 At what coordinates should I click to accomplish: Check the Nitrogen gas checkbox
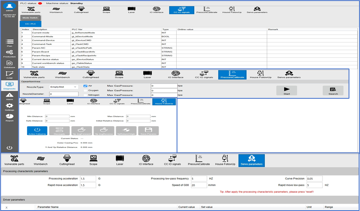pos(86,95)
